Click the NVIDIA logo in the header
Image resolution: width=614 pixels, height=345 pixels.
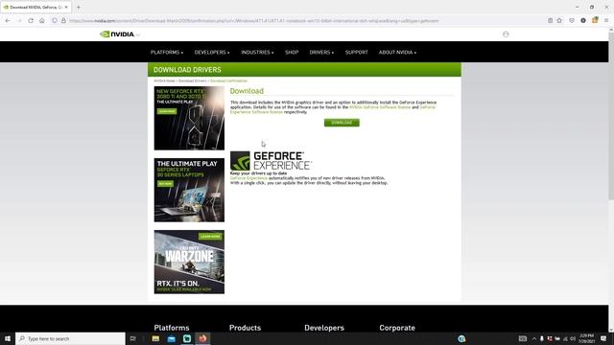pos(117,34)
